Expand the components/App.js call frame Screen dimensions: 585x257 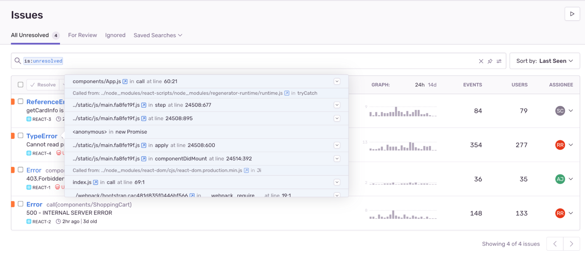tap(337, 81)
